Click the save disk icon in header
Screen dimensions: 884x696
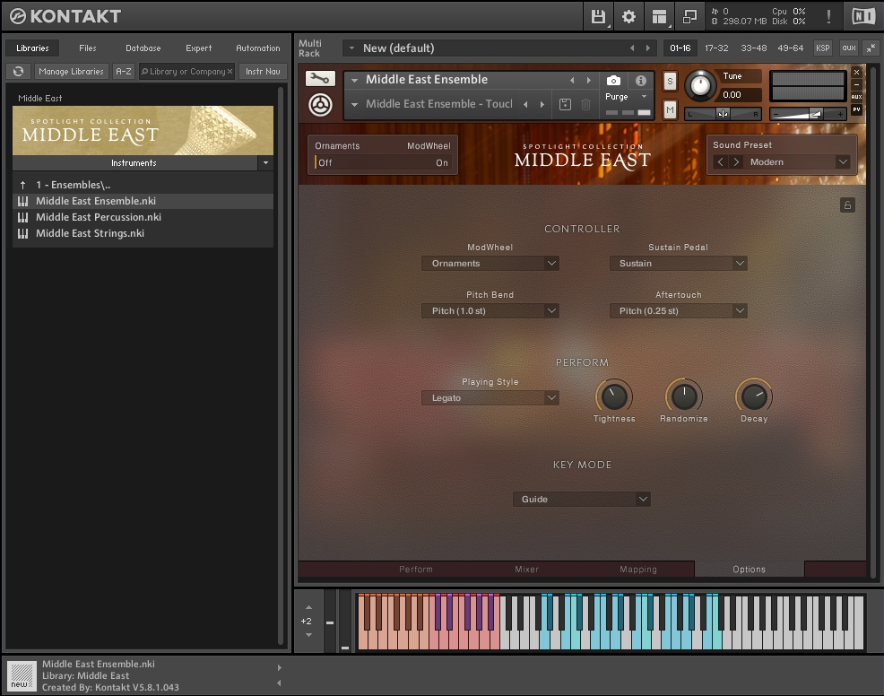coord(598,16)
